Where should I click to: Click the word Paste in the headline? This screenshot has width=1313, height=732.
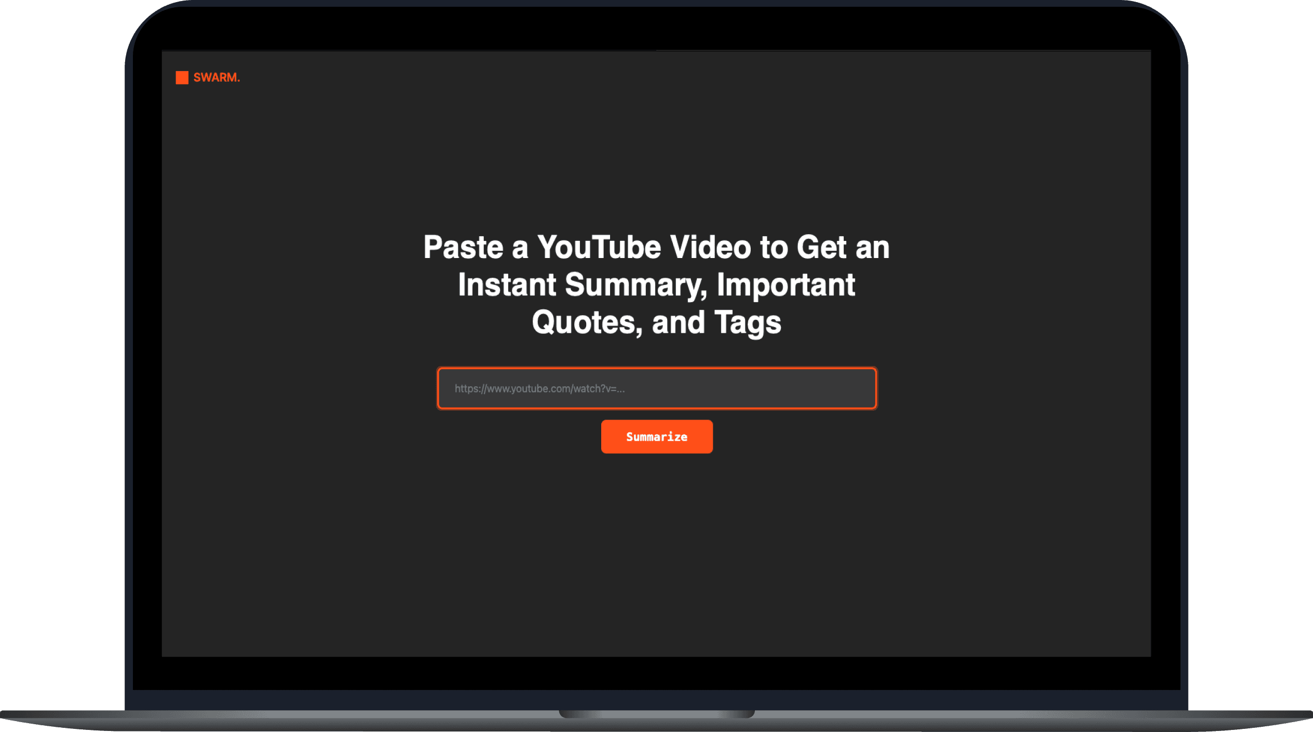(x=463, y=247)
